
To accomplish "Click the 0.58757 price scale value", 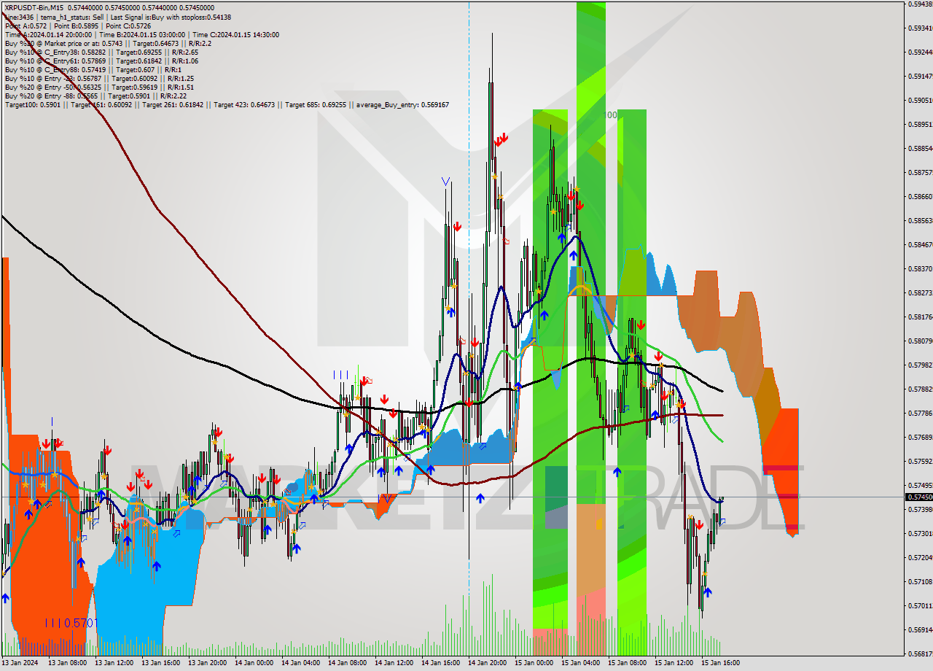I will [919, 172].
